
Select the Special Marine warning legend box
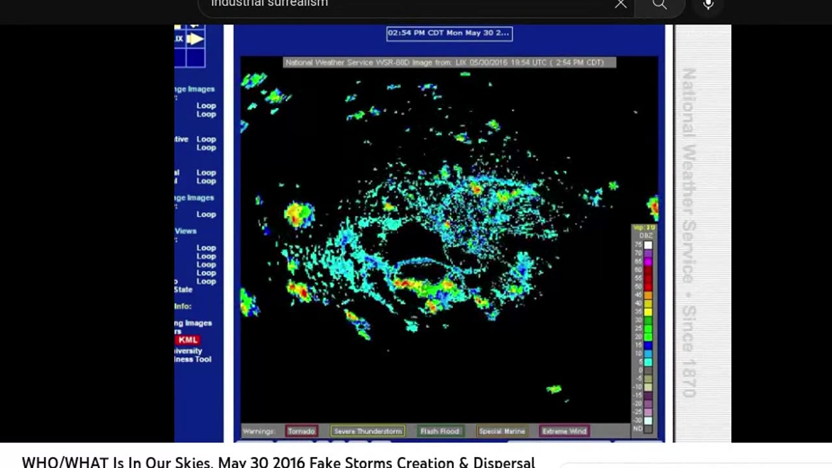pos(502,431)
